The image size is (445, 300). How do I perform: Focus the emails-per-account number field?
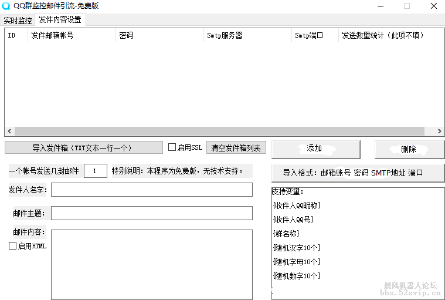[x=96, y=171]
